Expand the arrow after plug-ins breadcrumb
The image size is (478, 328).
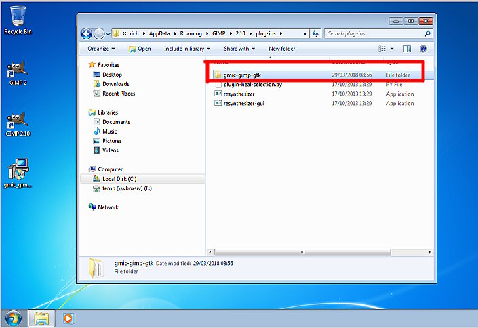tap(281, 33)
